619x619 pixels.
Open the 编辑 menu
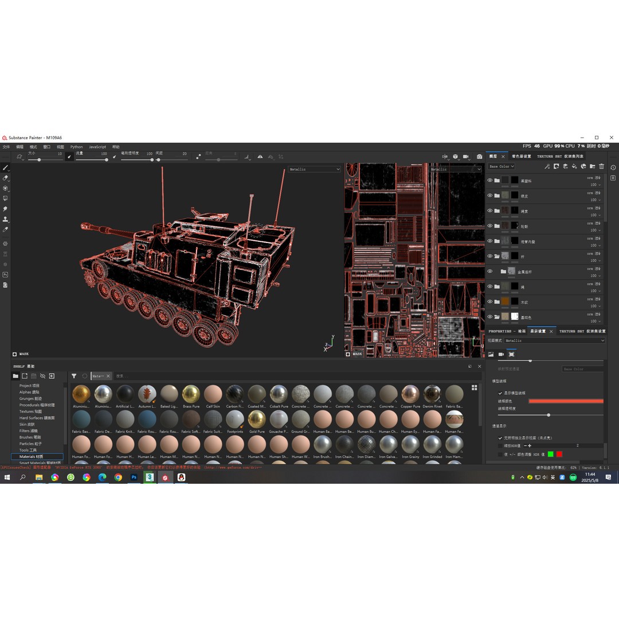(x=19, y=147)
